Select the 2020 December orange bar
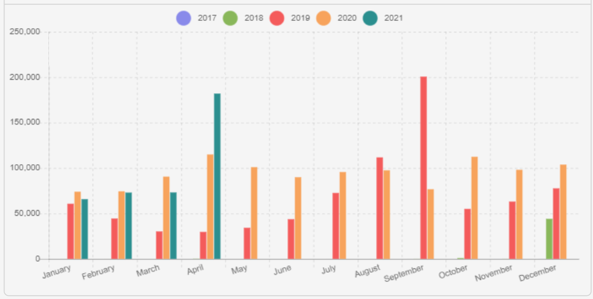Image resolution: width=593 pixels, height=299 pixels. point(564,212)
